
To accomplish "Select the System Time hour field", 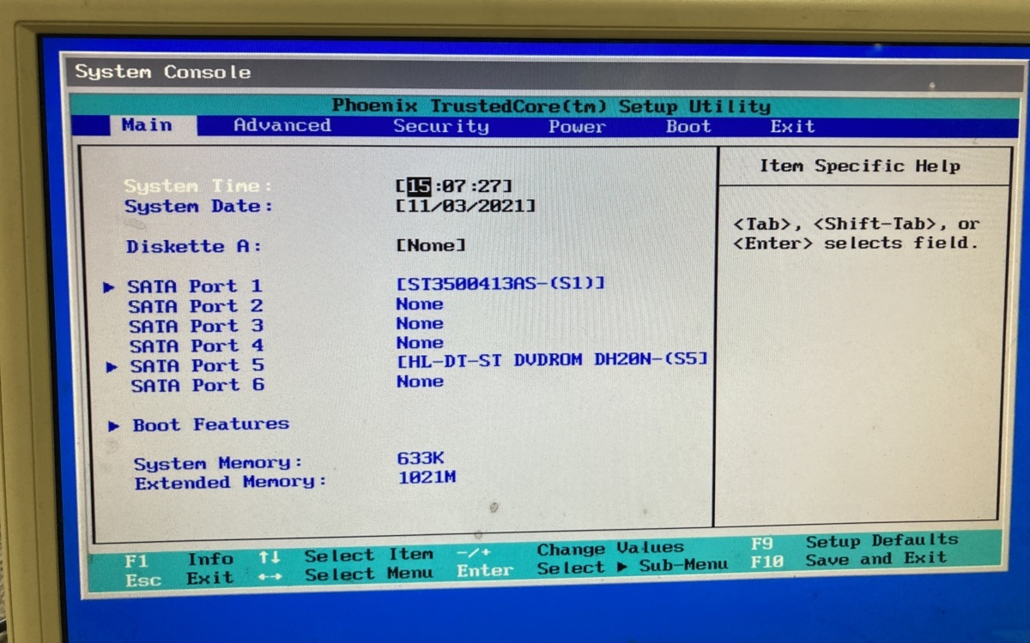I will [418, 186].
